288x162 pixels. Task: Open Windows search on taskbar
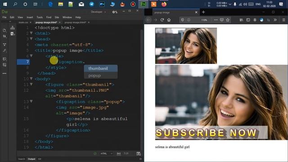(15, 4)
